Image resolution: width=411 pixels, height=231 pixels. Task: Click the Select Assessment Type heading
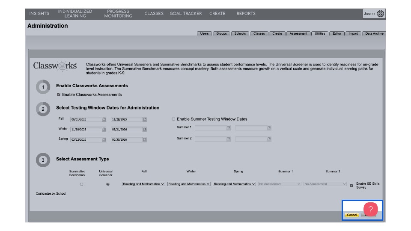click(83, 159)
